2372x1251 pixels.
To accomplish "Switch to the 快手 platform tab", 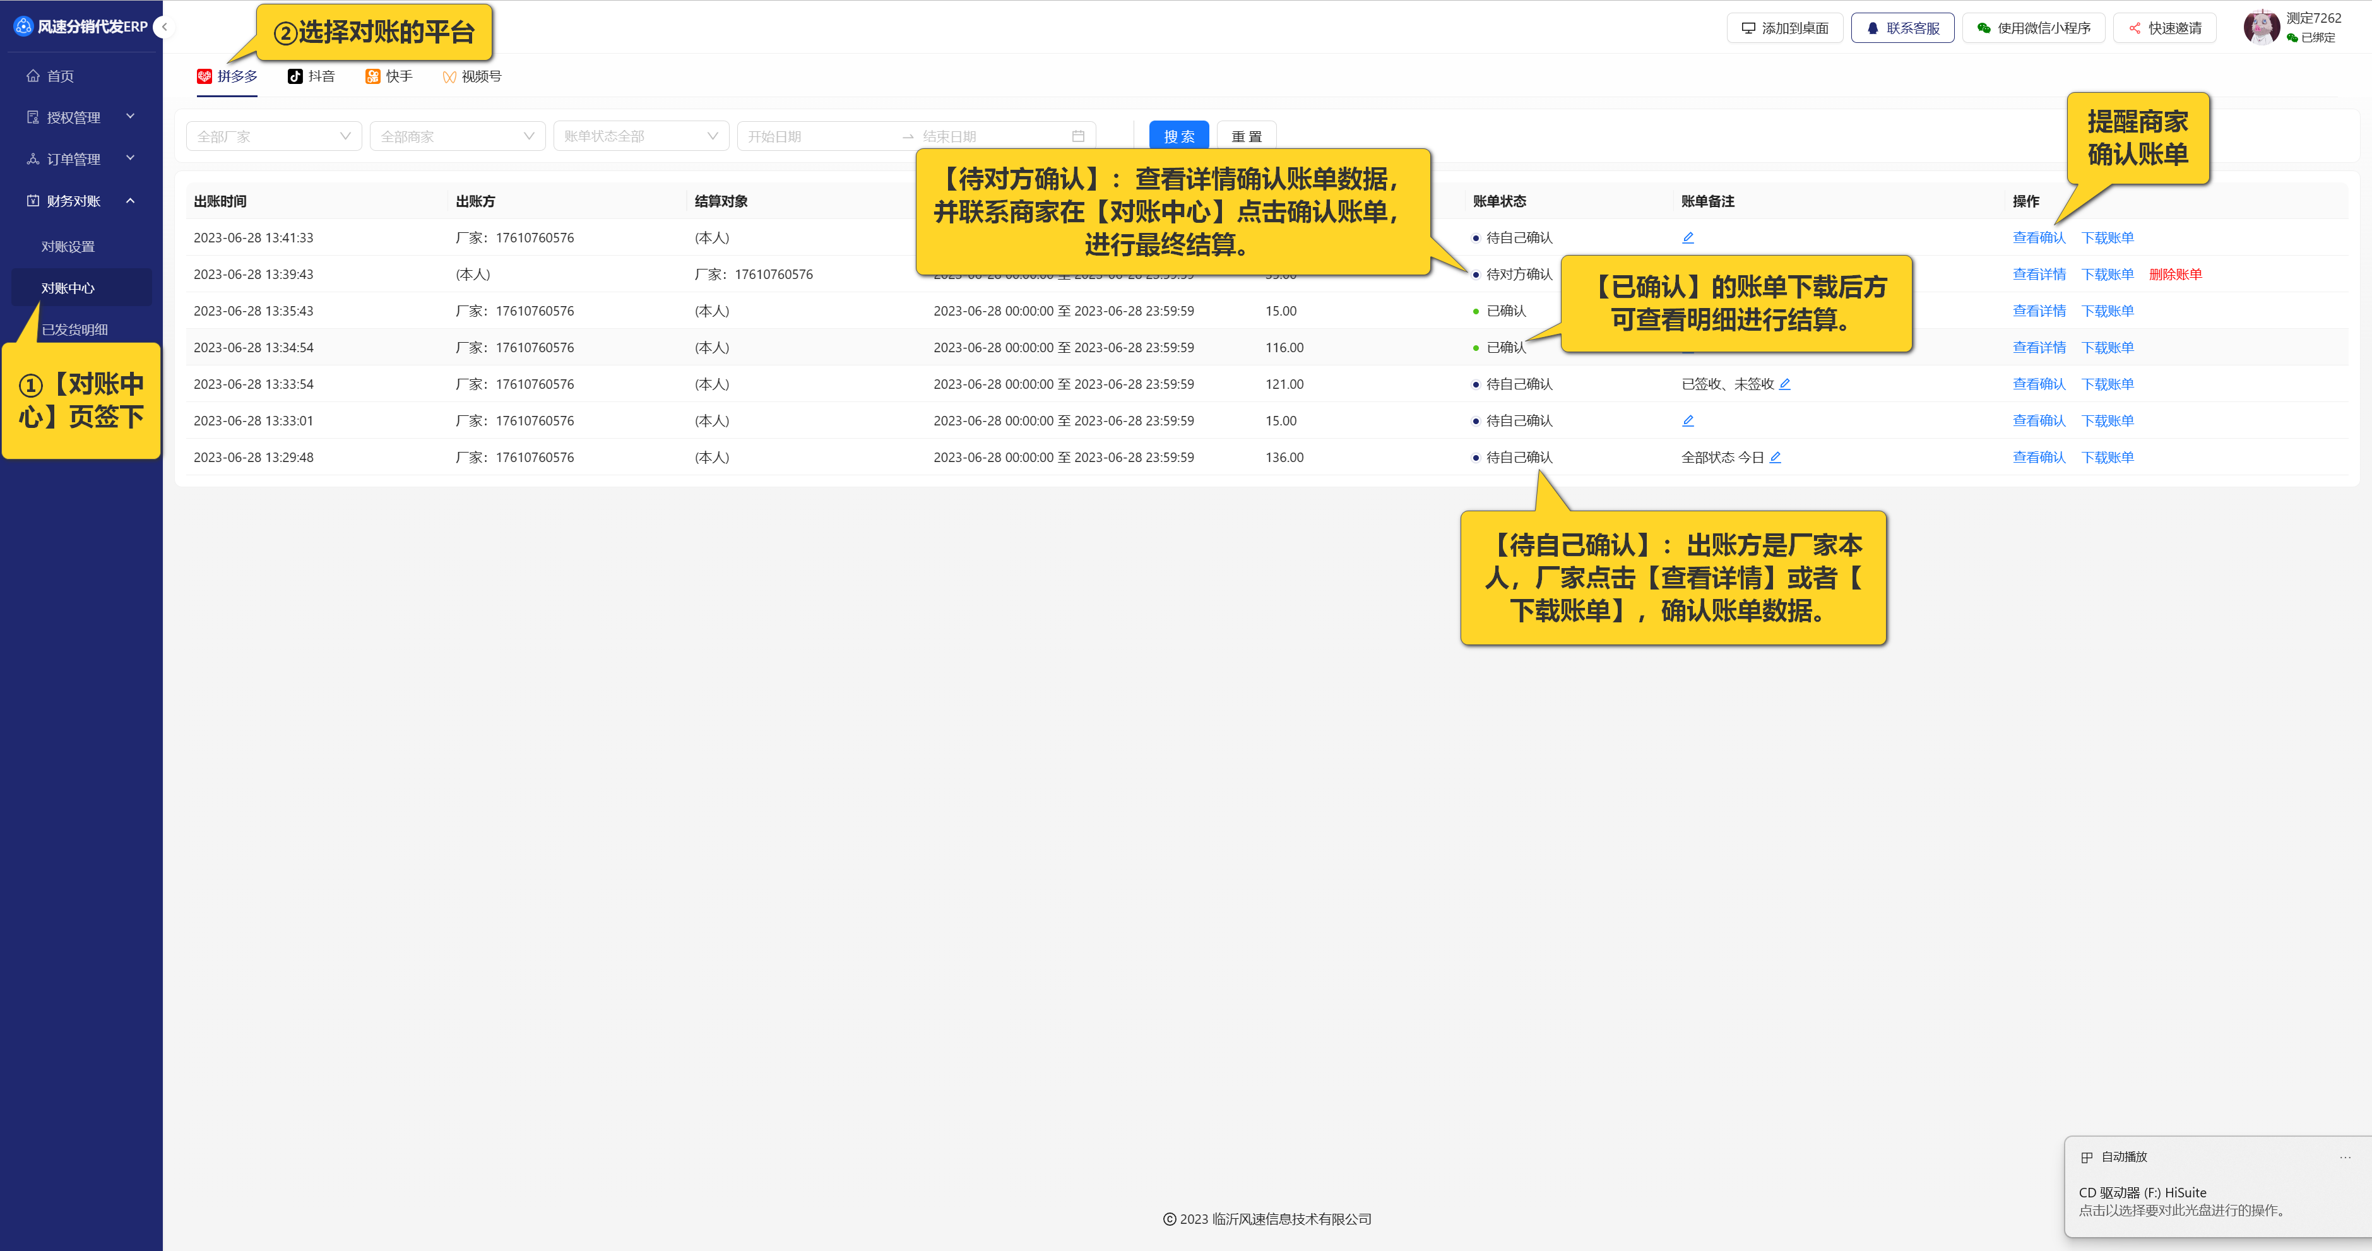I will tap(389, 76).
